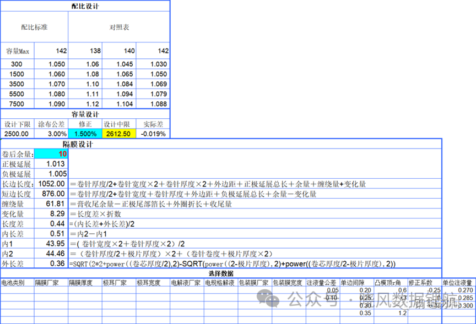Click the 电池类别 column header
The image size is (476, 324).
tap(17, 283)
